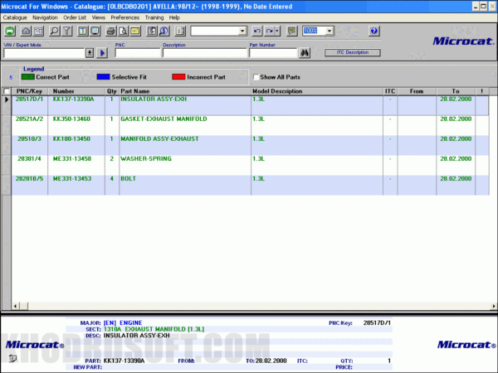Select the MANIFOLD ASSY-EXHAUST row
498x373 pixels.
click(251, 145)
